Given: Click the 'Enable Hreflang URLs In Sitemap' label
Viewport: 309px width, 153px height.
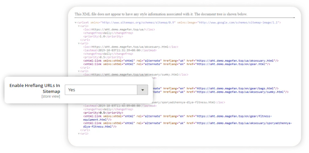Looking at the screenshot, I should (x=35, y=89).
